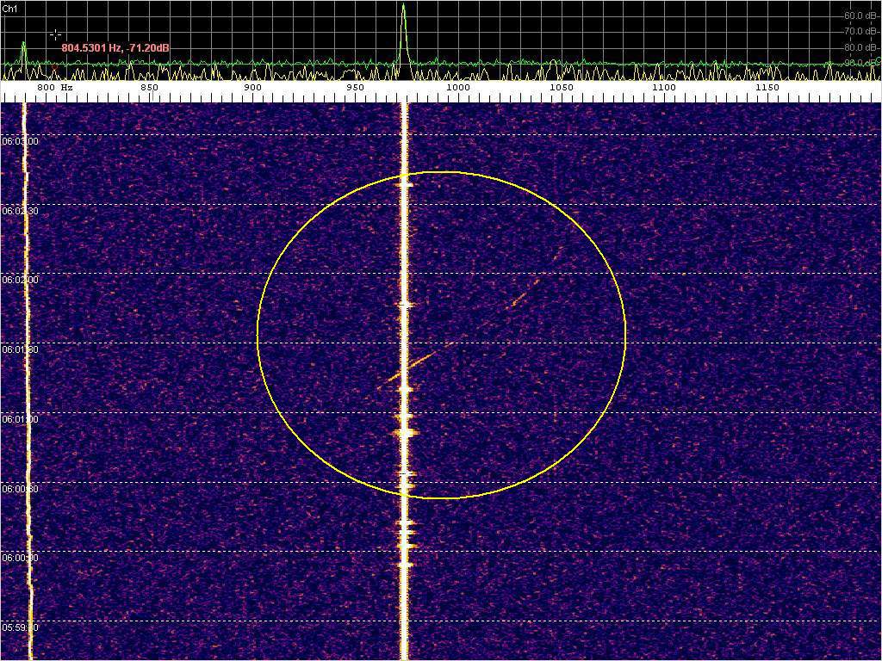Select the 1000 mark on frequency ruler
Screen dimensions: 882x661
tap(457, 88)
